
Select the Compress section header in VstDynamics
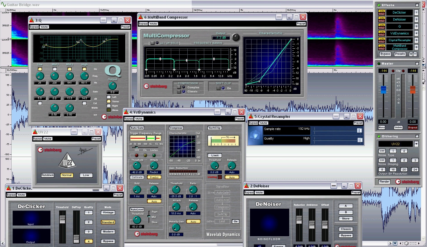(176, 128)
